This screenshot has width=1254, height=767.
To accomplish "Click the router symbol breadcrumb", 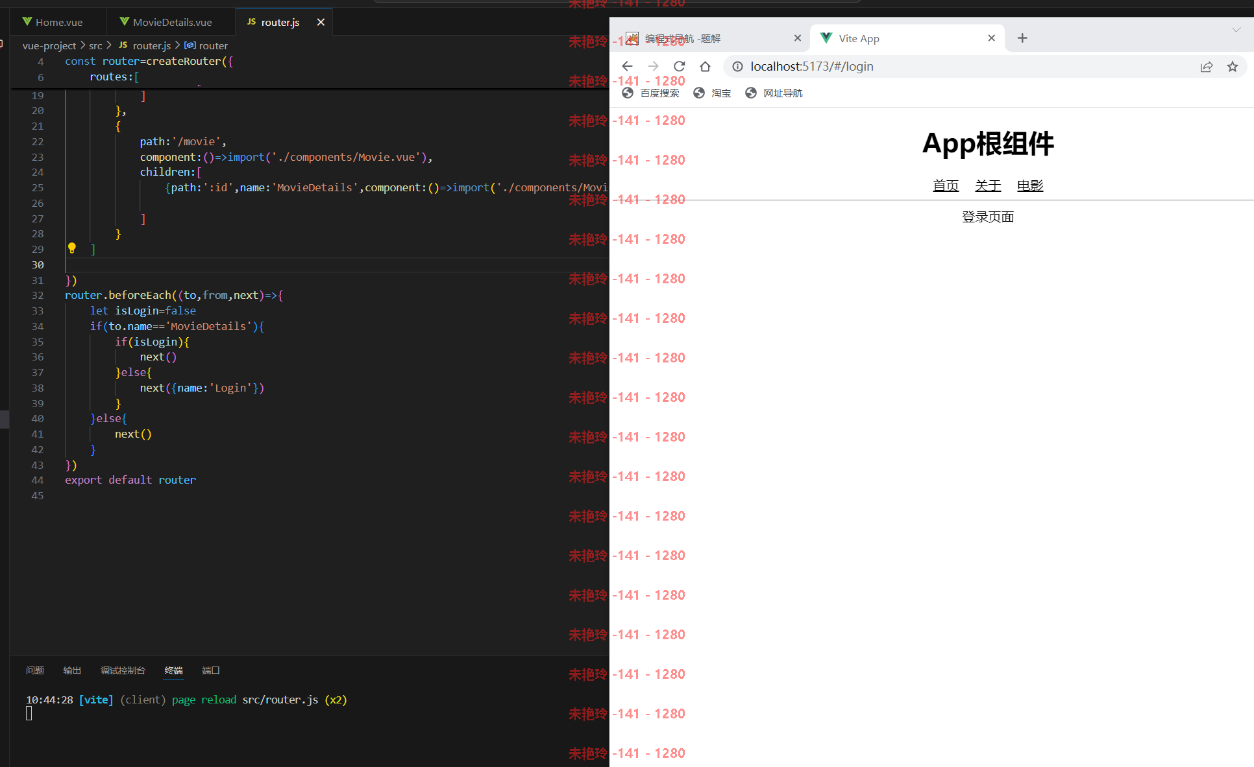I will [x=206, y=45].
